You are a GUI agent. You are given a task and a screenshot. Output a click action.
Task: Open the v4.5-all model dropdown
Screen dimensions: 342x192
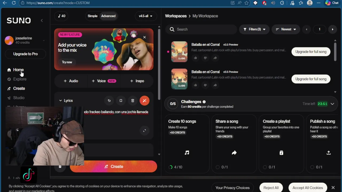(x=145, y=16)
